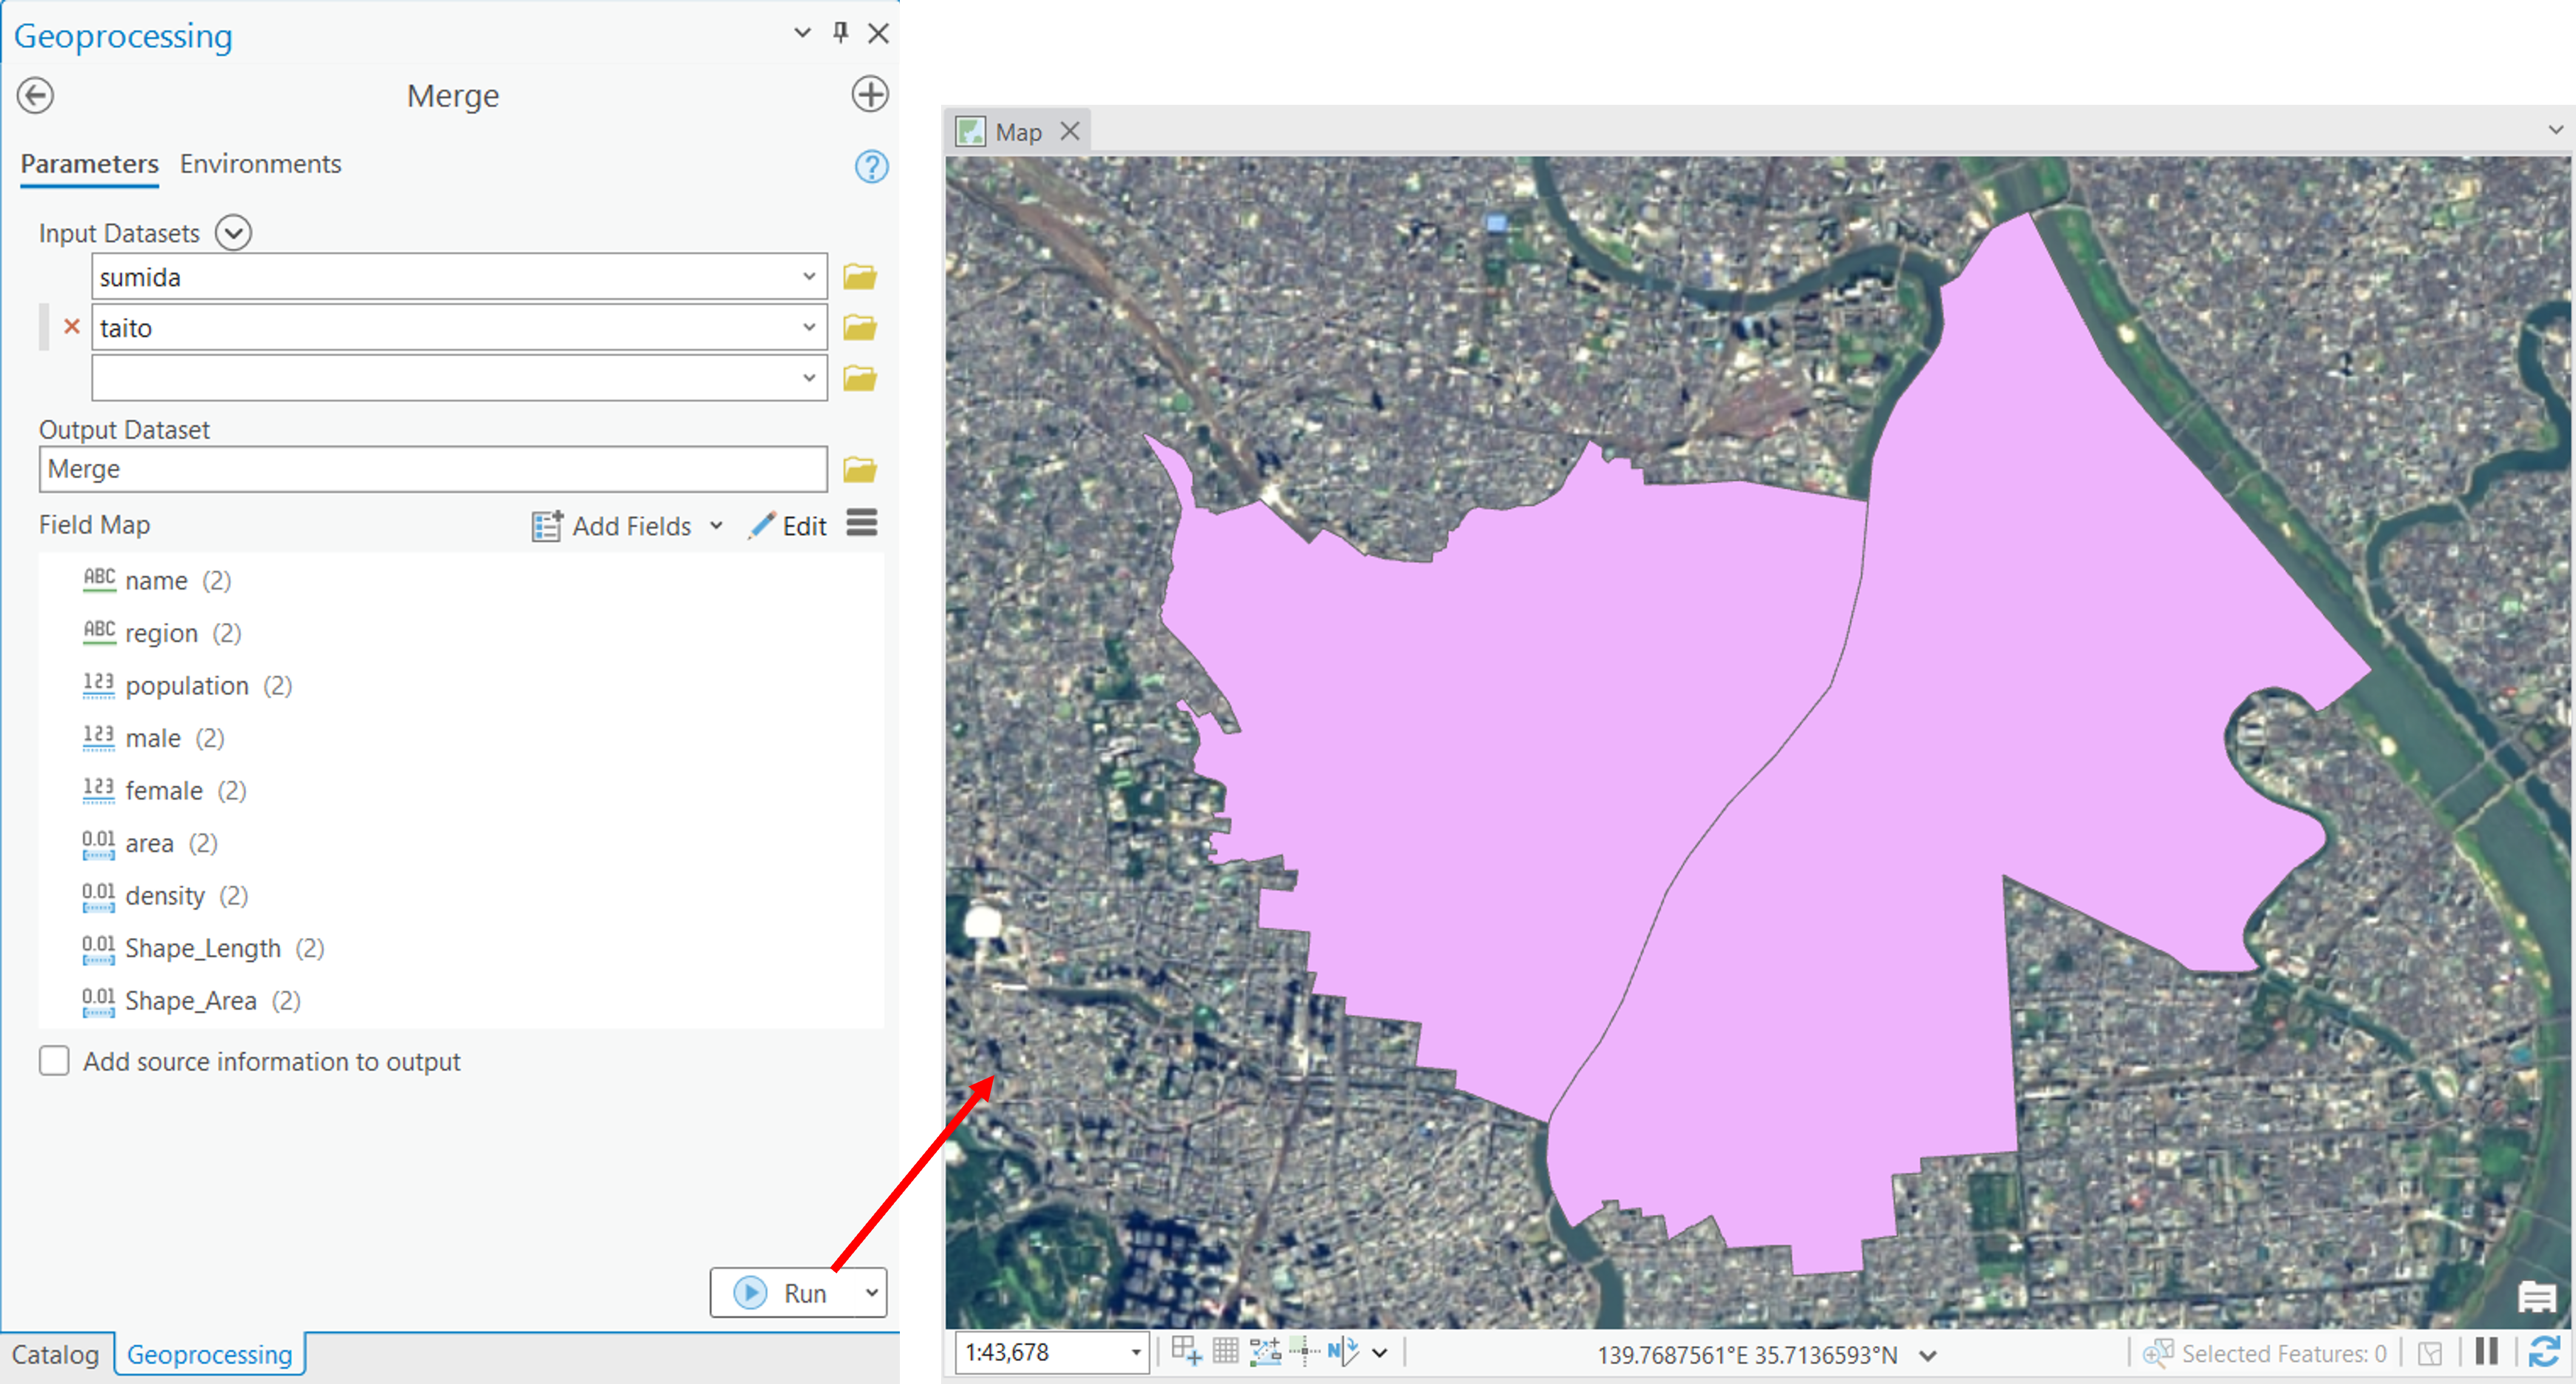Click the coordinates 139.7687561°E readout
Viewport: 2576px width, 1384px height.
(x=1747, y=1355)
